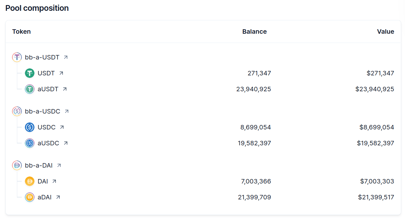Open external link arrow next to bb-a-DAI
The width and height of the screenshot is (405, 221).
point(59,165)
